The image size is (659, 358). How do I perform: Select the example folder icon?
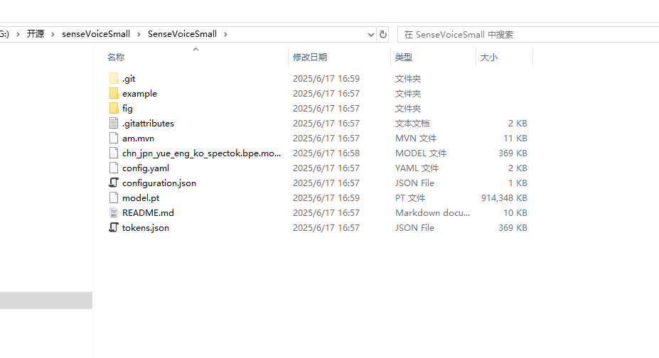coord(114,93)
